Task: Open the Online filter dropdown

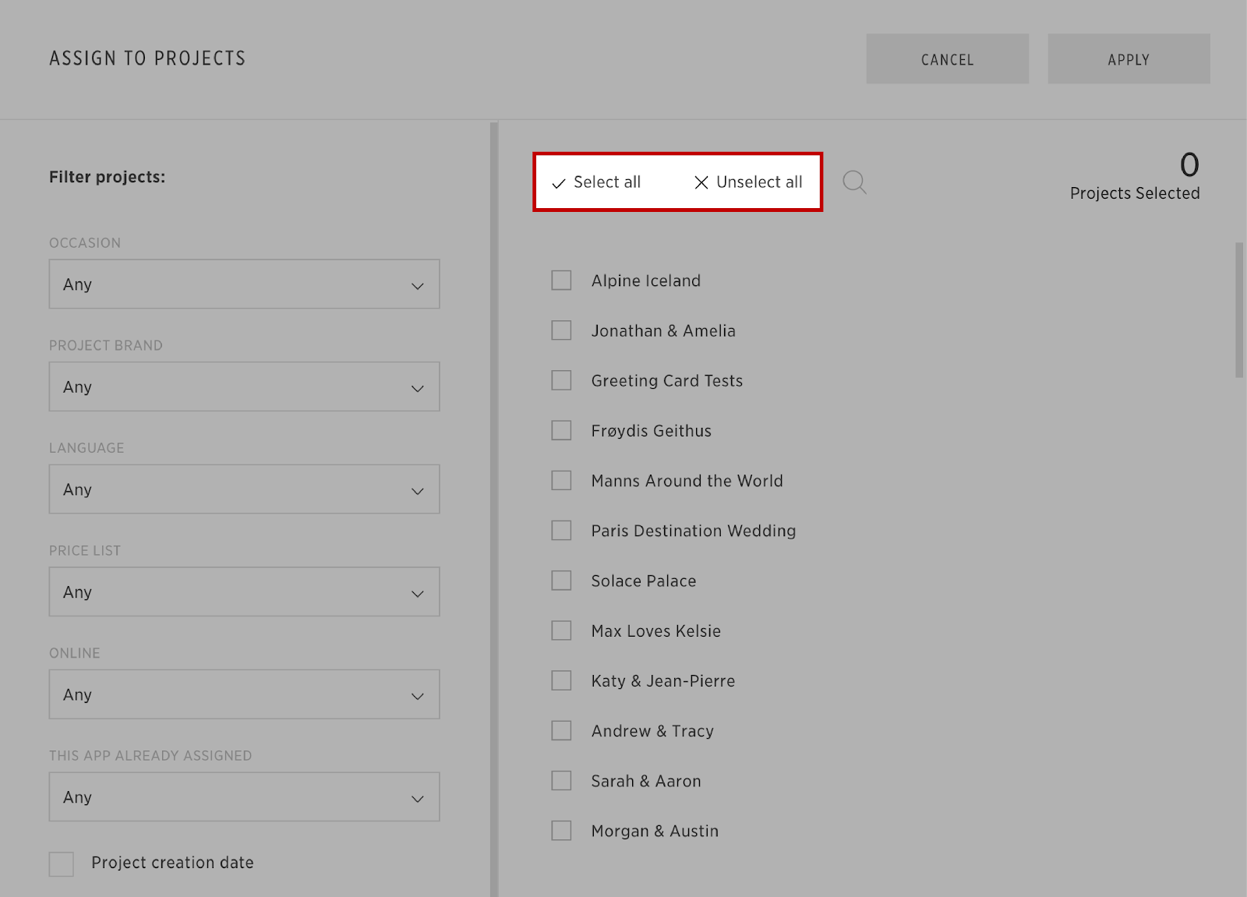Action: [244, 694]
